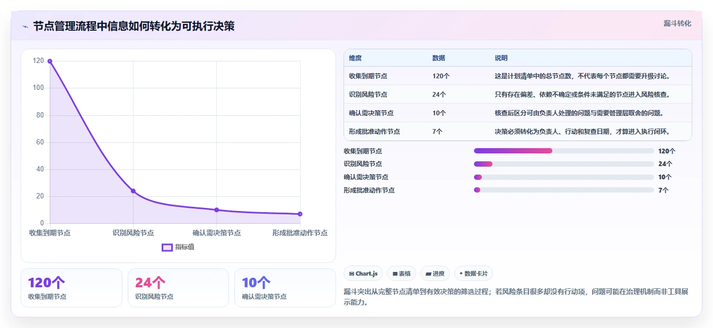Click the chart data point above 确认需决策节点
This screenshot has width=713, height=328.
216,210
